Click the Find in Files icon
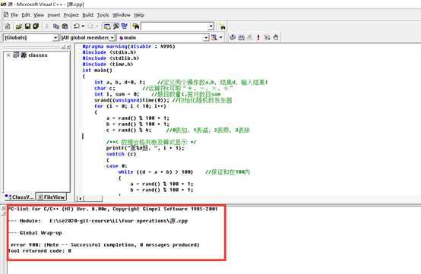This screenshot has width=421, height=274. [x=136, y=27]
